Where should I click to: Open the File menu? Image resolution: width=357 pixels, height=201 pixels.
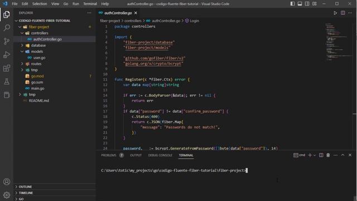pos(15,4)
